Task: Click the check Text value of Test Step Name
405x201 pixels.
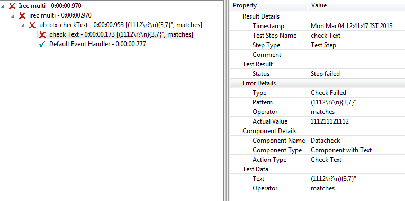Action: [326, 36]
